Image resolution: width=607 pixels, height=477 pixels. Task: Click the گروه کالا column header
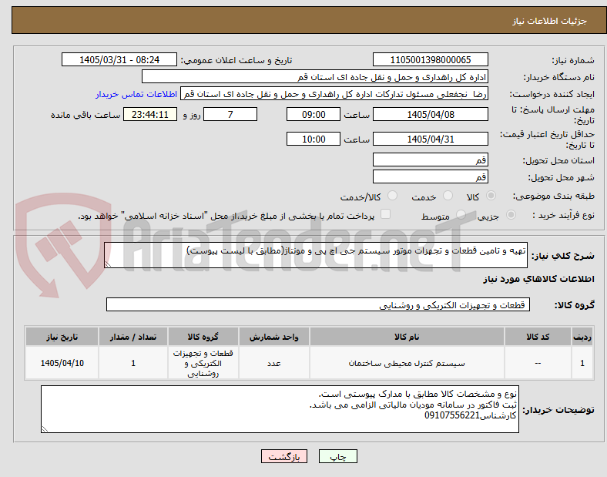[203, 337]
